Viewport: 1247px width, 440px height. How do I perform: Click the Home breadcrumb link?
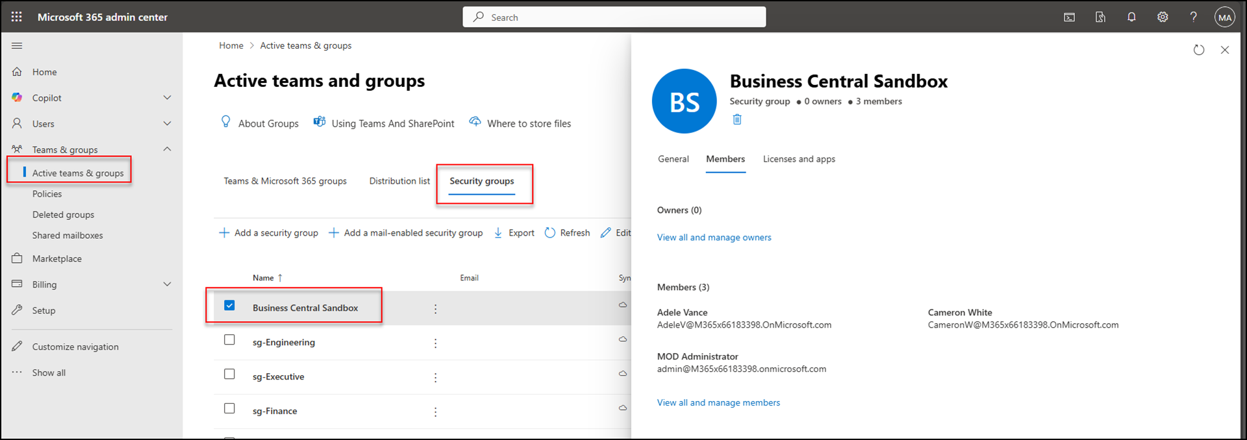pos(231,45)
